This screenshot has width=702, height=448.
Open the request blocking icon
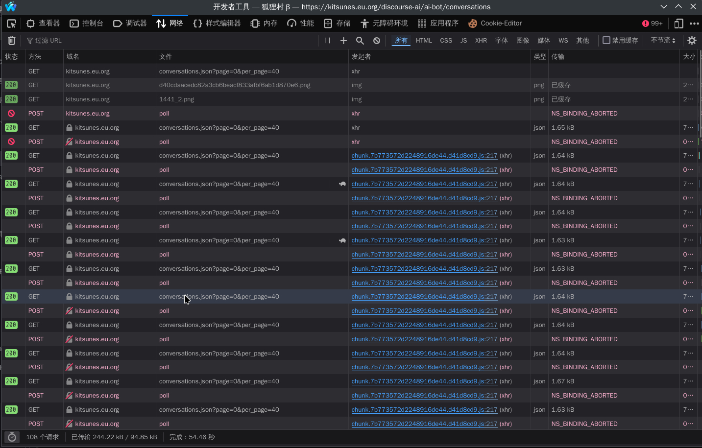tap(377, 41)
